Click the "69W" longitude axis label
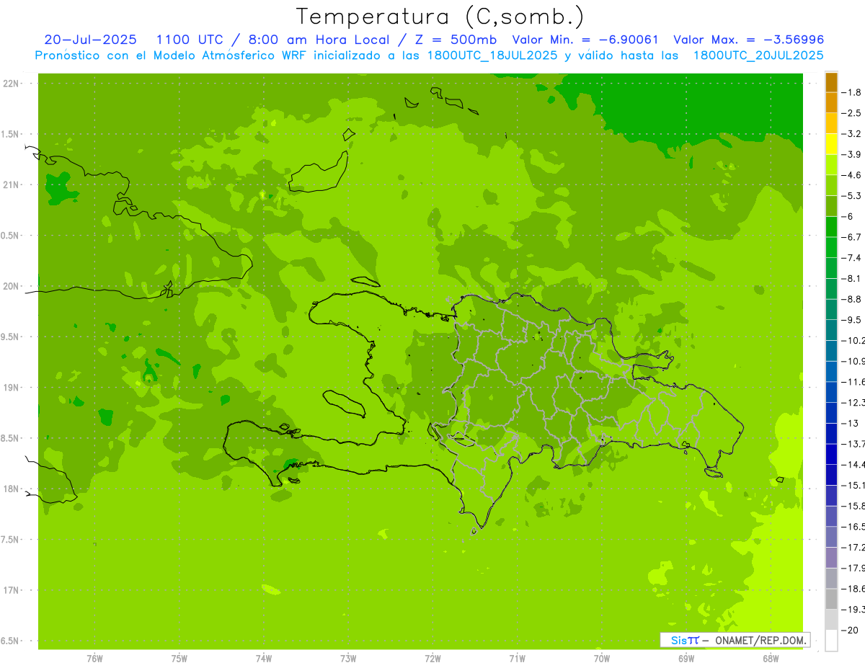Image resolution: width=865 pixels, height=668 pixels. coord(686,659)
